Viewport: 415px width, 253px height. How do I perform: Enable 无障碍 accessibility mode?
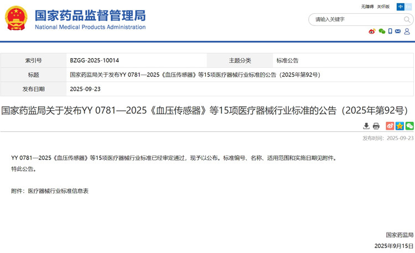pos(367,7)
